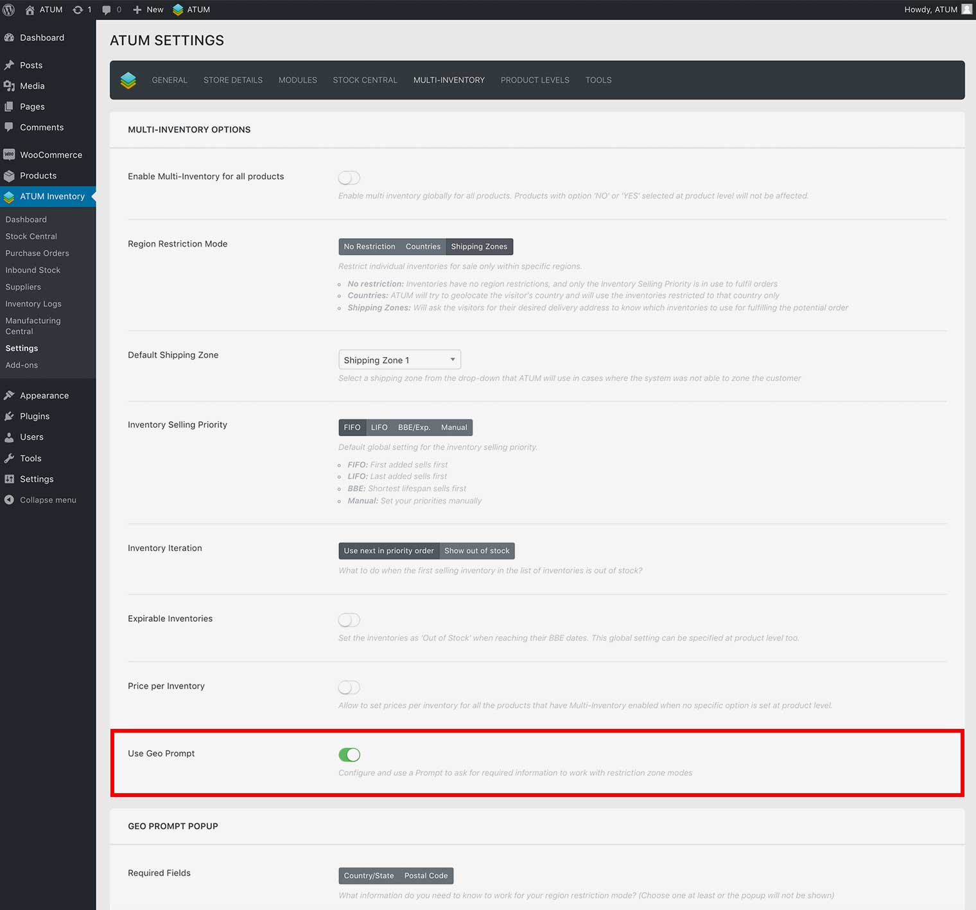This screenshot has width=976, height=910.
Task: Choose LIFO inventory selling priority
Action: pyautogui.click(x=379, y=427)
